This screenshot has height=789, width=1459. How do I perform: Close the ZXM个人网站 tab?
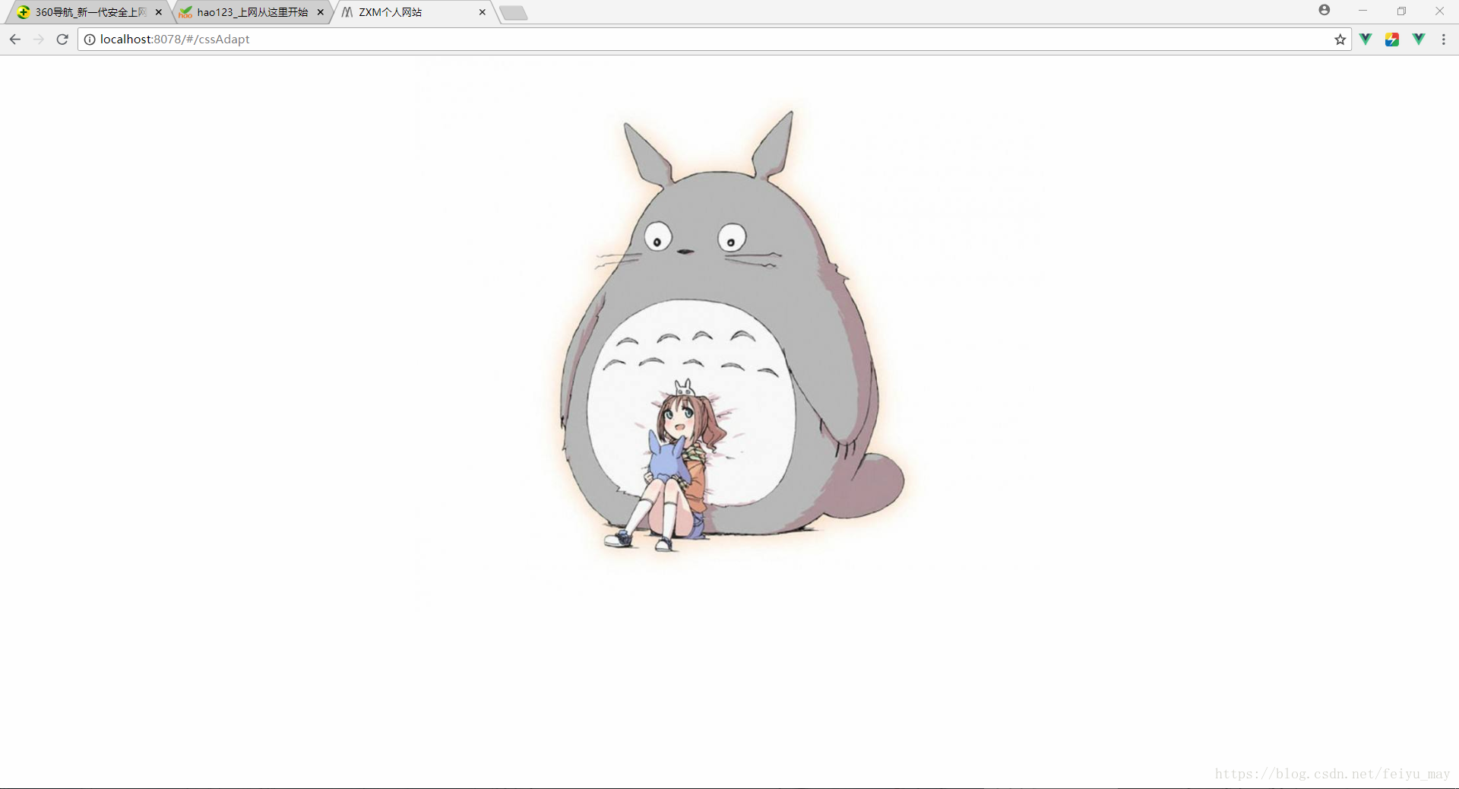tap(483, 12)
